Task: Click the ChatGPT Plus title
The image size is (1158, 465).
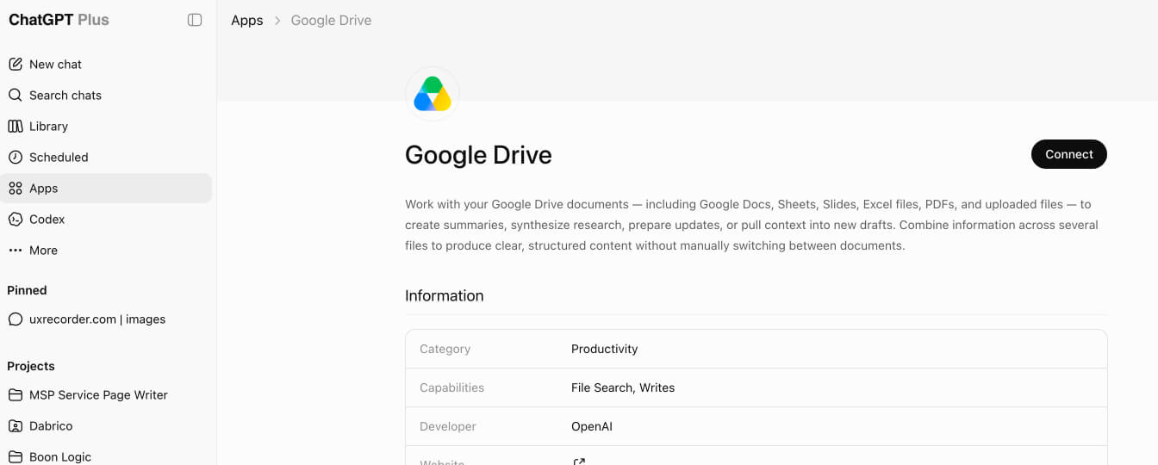Action: click(59, 20)
